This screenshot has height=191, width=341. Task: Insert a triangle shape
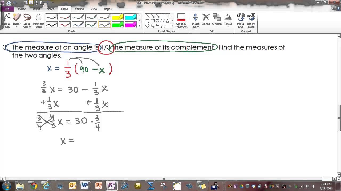[167, 21]
